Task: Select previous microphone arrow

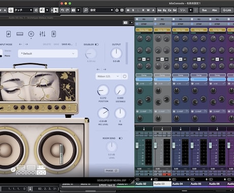Action: click(x=98, y=70)
